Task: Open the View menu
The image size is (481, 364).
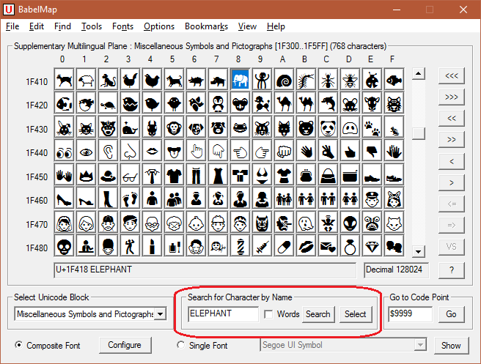Action: coord(247,26)
